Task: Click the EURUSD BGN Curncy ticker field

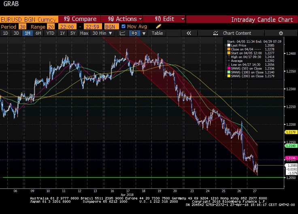Action: click(x=28, y=19)
